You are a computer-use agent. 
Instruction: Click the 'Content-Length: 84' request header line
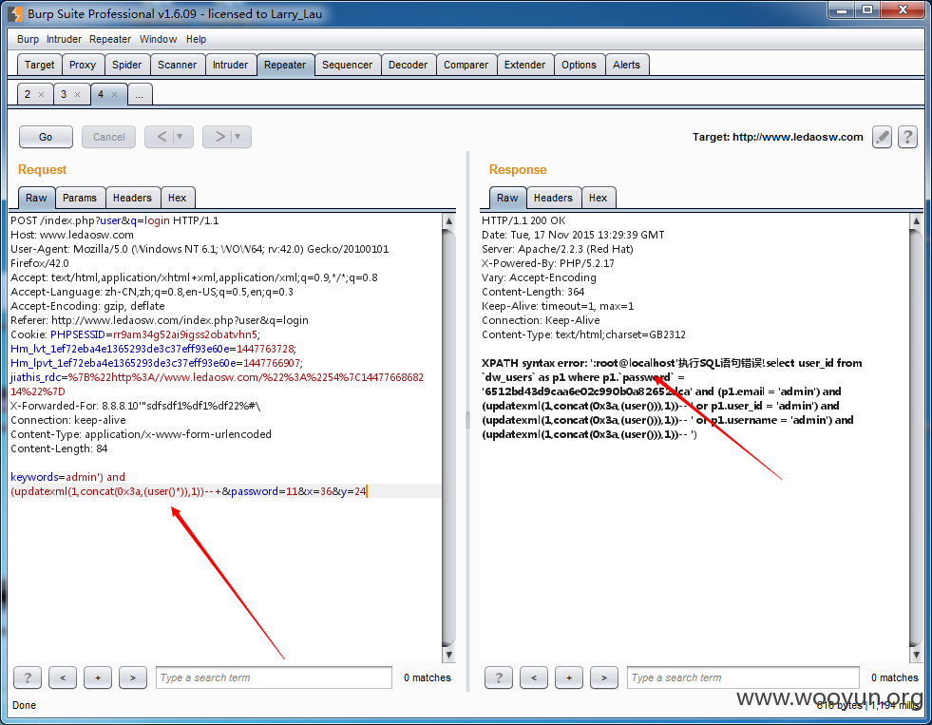(x=59, y=448)
